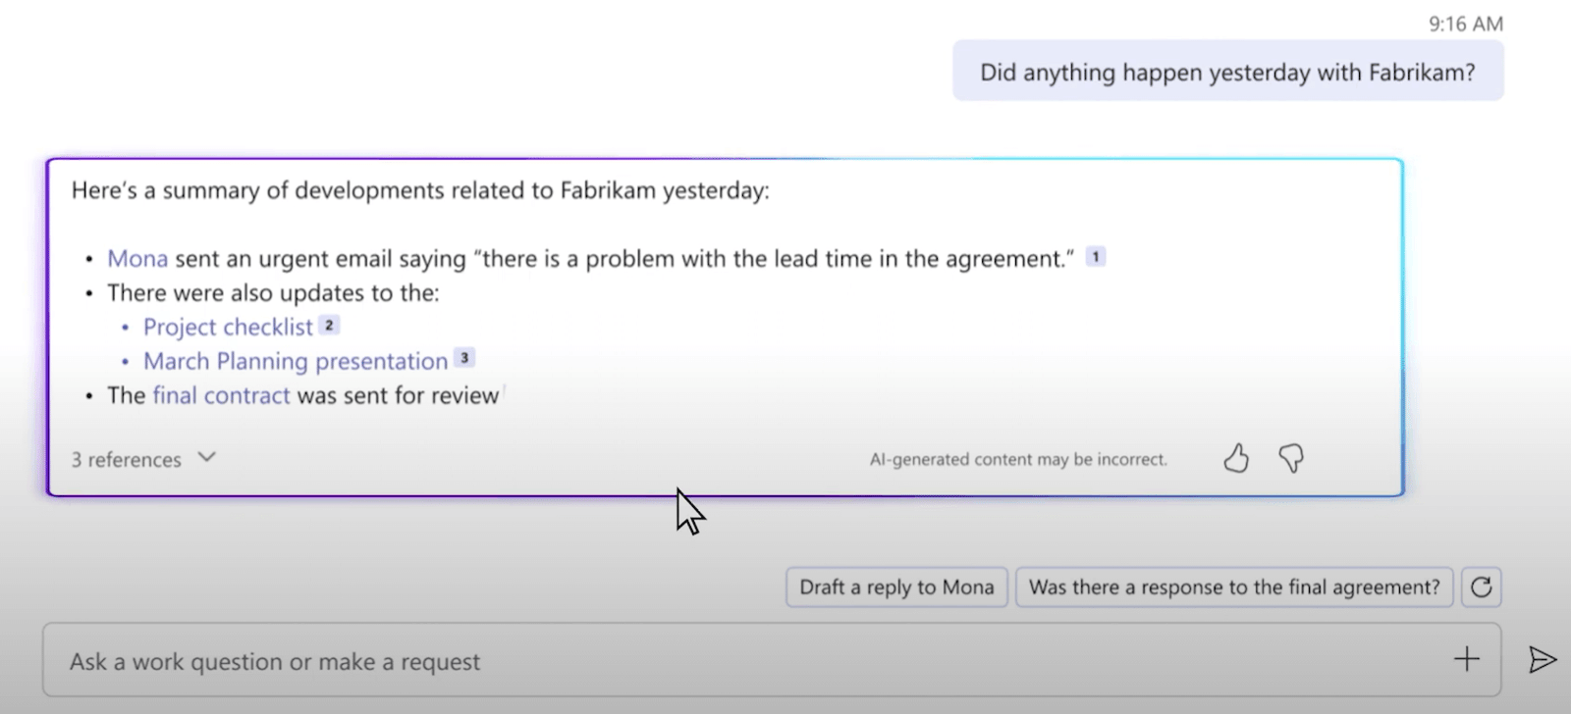Open citation 2 beside Project checklist
This screenshot has height=714, width=1571.
pos(328,324)
